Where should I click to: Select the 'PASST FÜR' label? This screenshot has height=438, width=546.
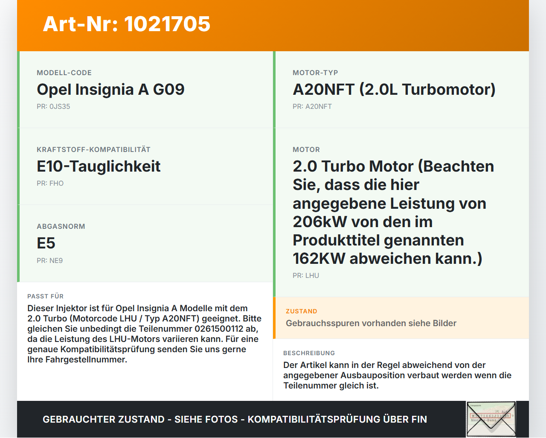(x=45, y=296)
